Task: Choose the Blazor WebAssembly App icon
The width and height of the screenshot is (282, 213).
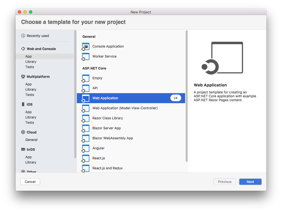Action: point(85,138)
